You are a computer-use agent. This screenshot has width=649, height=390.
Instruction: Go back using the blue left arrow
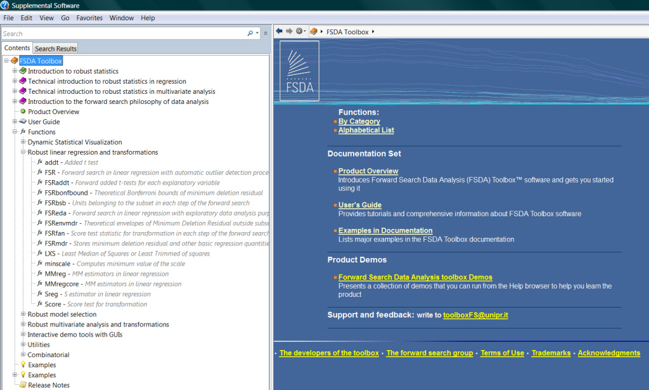click(280, 31)
